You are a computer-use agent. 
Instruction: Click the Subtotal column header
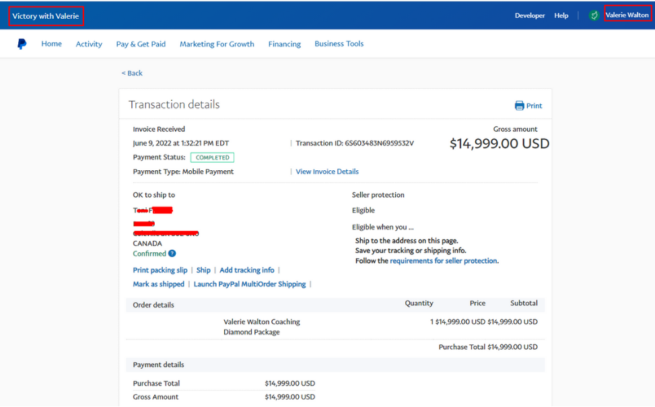[x=524, y=303]
